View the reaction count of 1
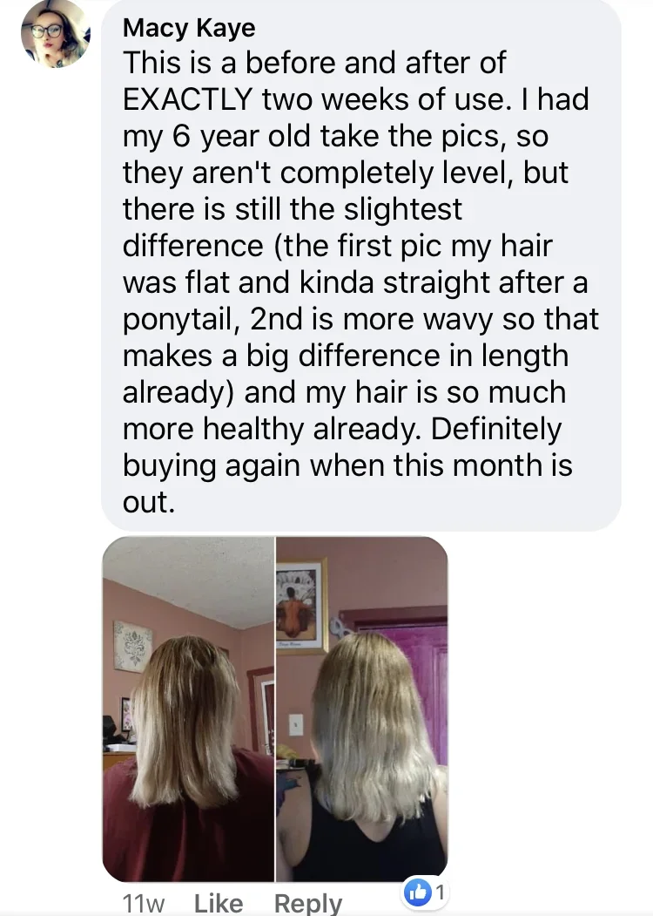The image size is (653, 916). pos(441,892)
